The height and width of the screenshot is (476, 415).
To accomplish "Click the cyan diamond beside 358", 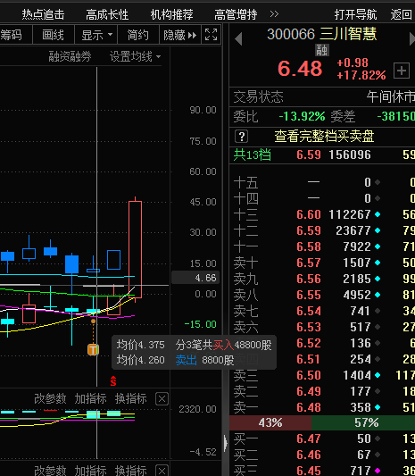I will (x=378, y=407).
